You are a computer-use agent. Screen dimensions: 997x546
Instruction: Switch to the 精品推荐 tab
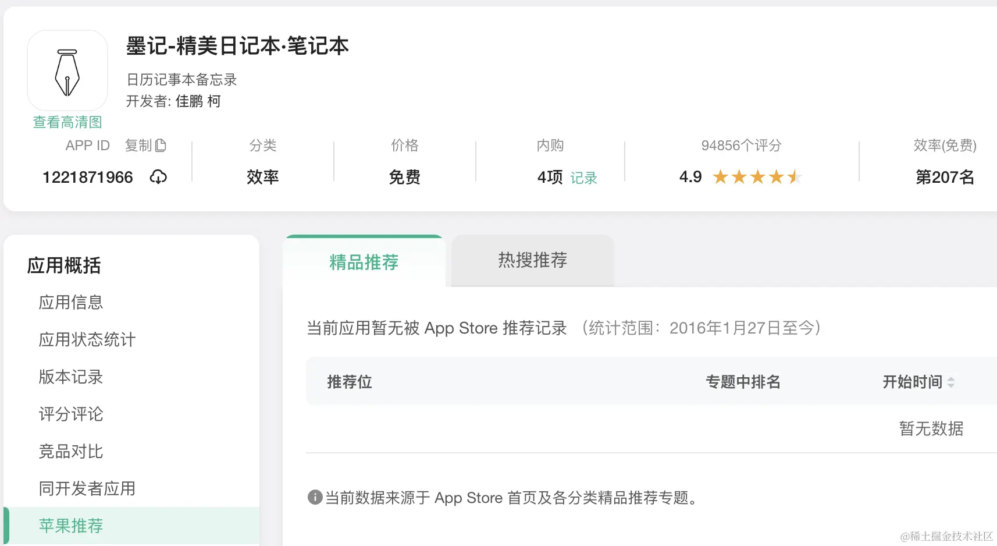click(x=364, y=262)
